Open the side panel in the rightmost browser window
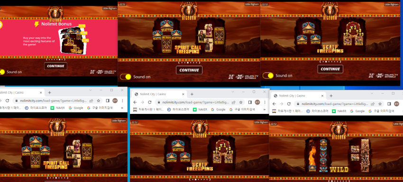Image resolution: width=403 pixels, height=182 pixels. pos(389,104)
